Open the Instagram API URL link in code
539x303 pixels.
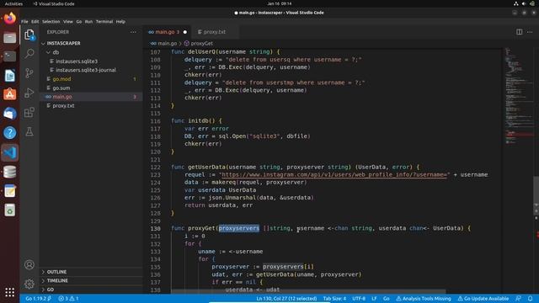click(334, 175)
